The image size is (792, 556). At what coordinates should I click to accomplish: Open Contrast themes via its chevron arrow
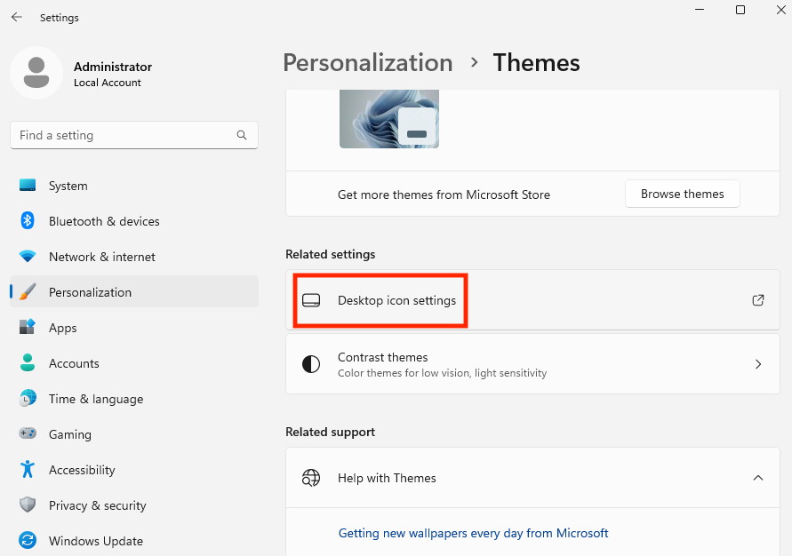click(x=757, y=364)
